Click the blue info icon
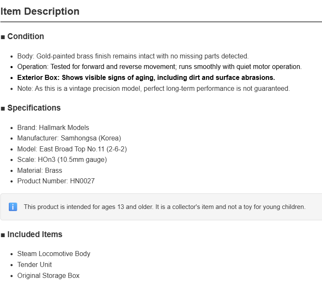Screen dimensions: 322x288 [13, 207]
